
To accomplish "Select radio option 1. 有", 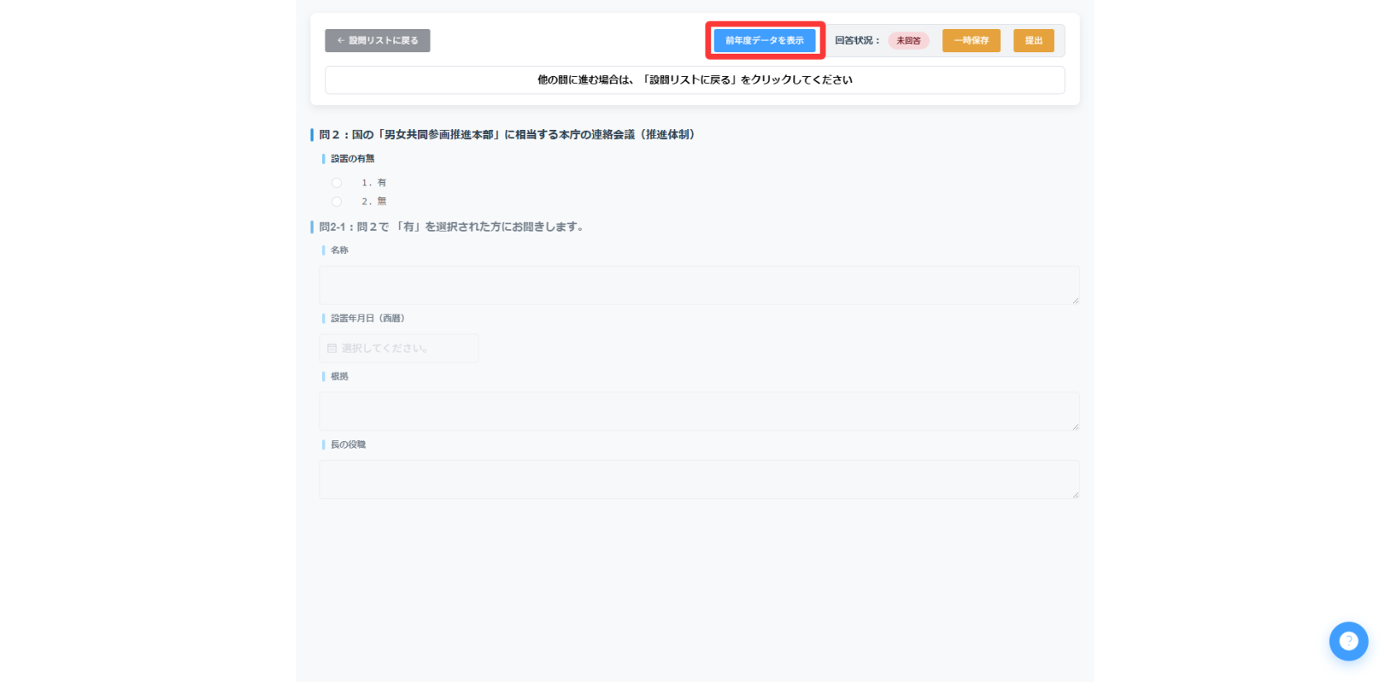I will click(x=337, y=183).
